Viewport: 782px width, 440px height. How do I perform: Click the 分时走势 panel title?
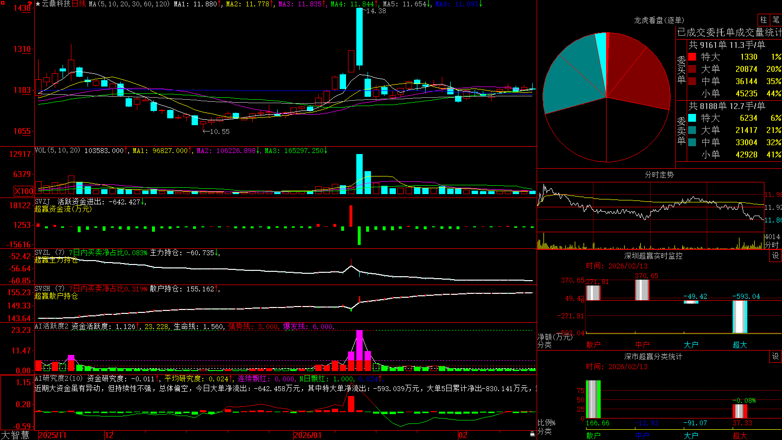click(659, 175)
